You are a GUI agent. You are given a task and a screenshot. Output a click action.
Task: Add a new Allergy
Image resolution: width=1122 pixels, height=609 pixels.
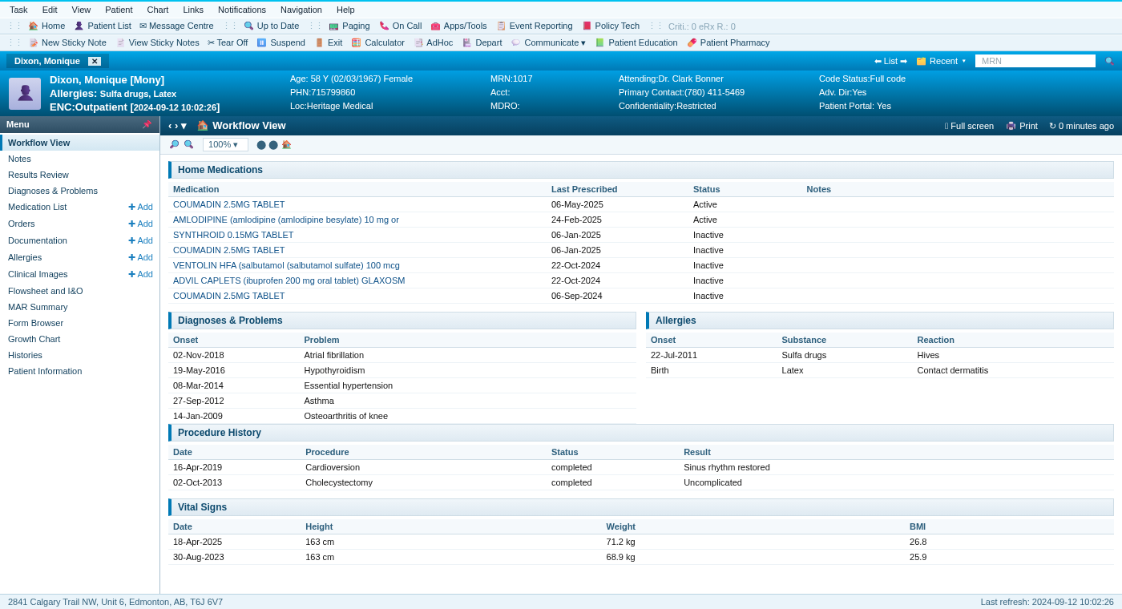pyautogui.click(x=140, y=257)
